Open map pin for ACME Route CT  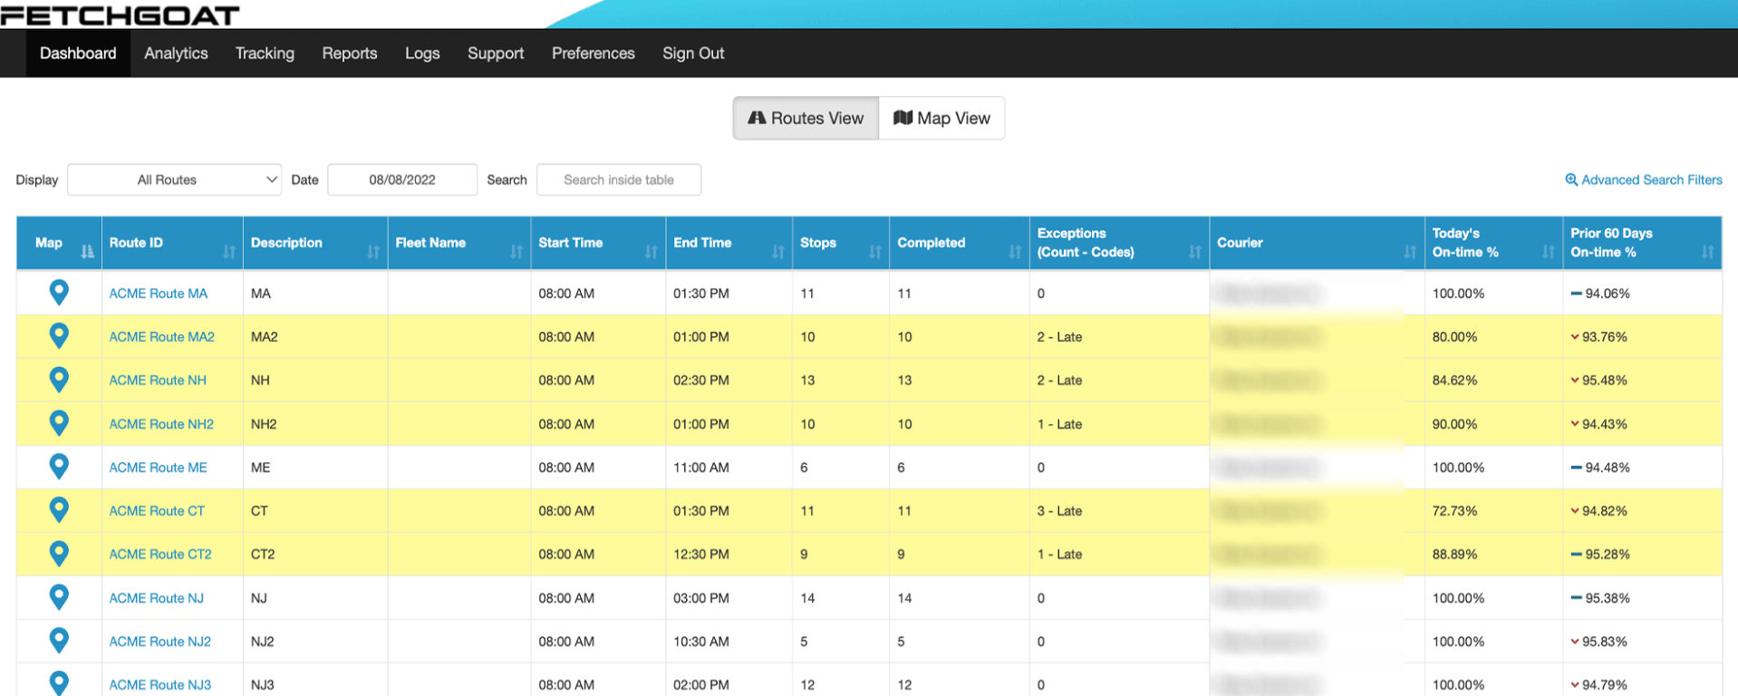[59, 510]
